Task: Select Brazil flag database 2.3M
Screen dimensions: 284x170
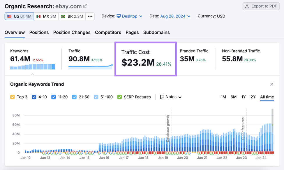Action: (72, 16)
